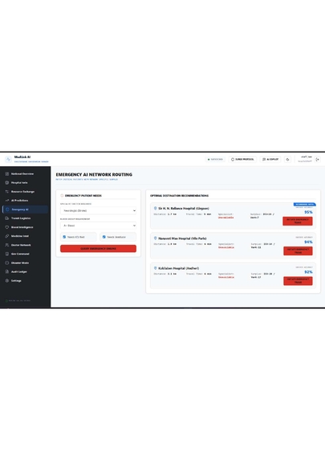
Task: Initiate emergency transfer to Kokilaben Hospital
Action: tap(298, 281)
